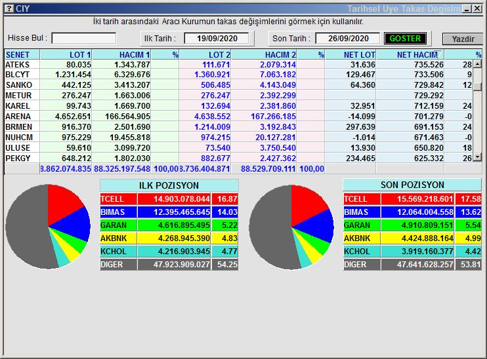
Task: Sort by the HACIM 2 column header
Action: click(x=264, y=55)
